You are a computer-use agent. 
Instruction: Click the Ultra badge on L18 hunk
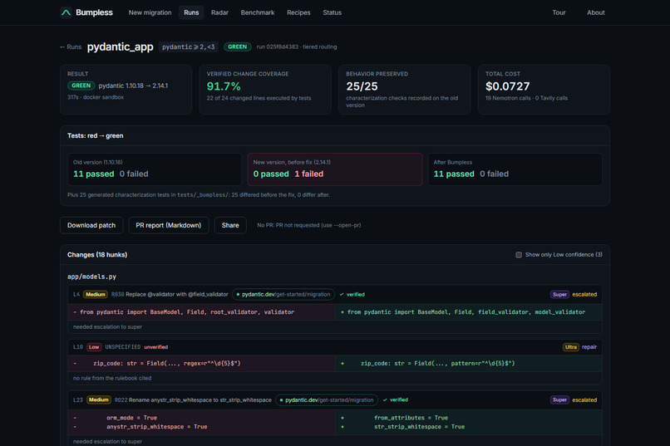point(571,347)
